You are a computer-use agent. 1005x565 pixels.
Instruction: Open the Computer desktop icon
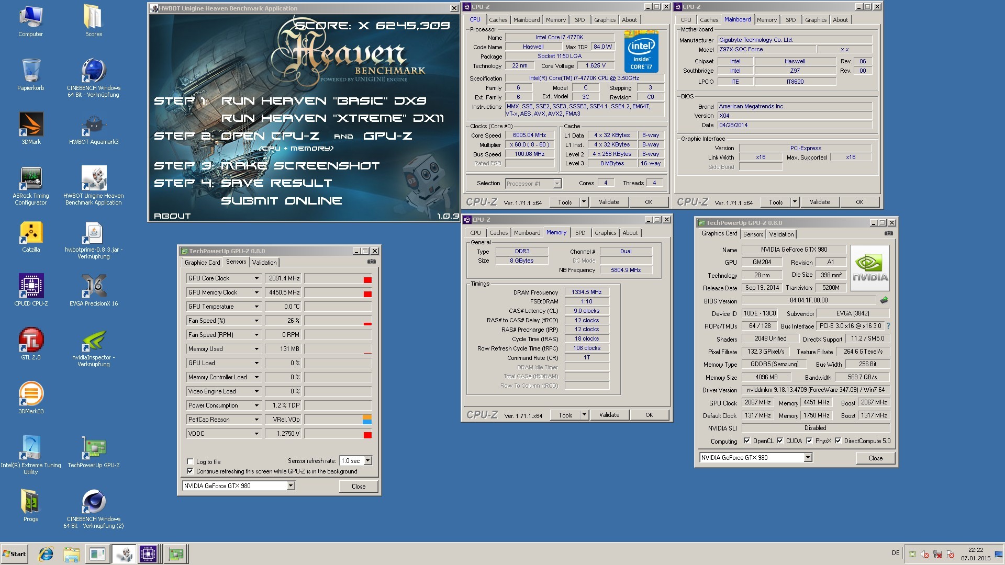coord(31,21)
